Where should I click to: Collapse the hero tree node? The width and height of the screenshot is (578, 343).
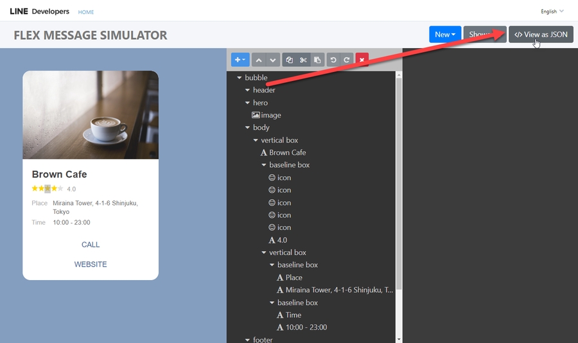247,103
